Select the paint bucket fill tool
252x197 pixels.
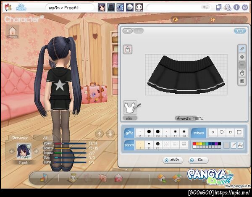(240, 145)
